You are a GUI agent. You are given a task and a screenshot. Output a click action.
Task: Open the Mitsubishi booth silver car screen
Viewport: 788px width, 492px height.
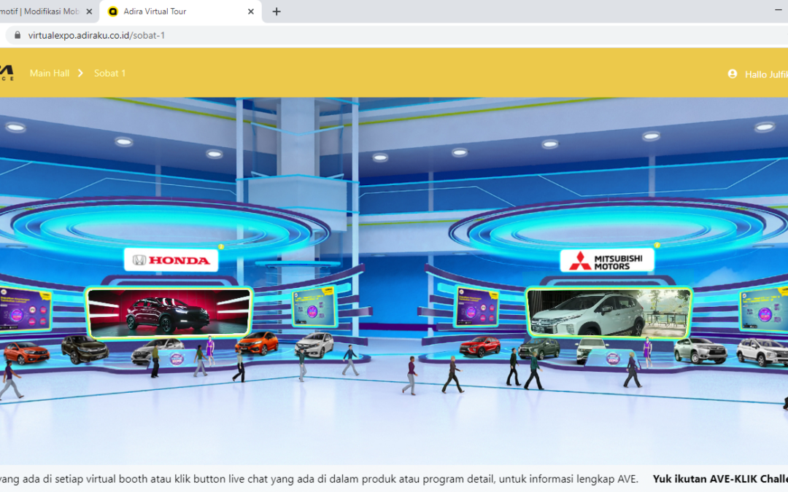click(609, 312)
